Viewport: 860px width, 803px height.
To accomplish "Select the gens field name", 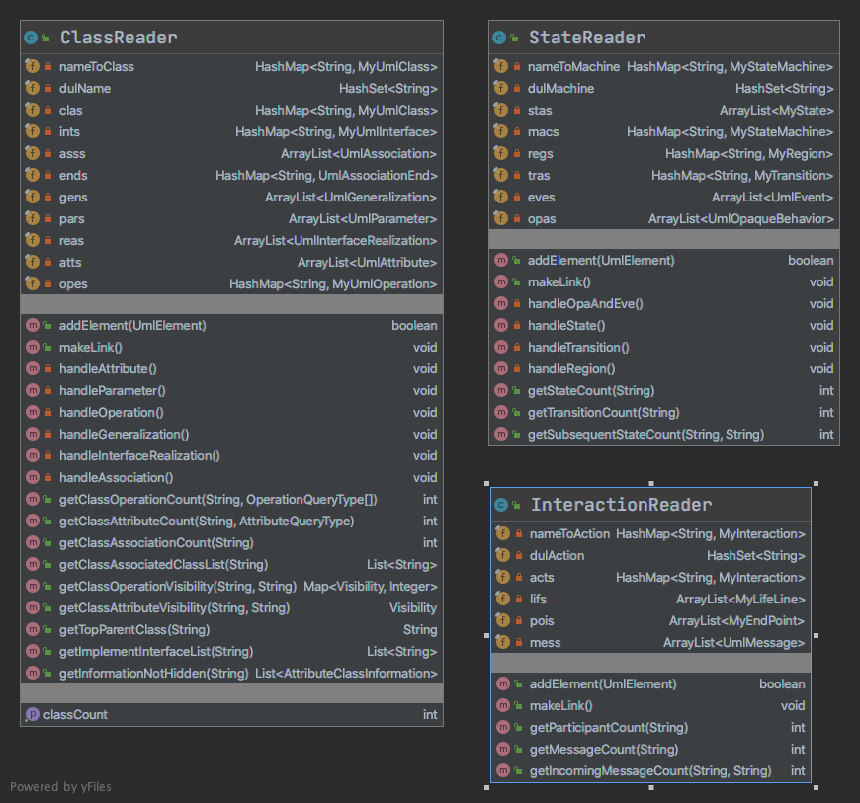I will coord(73,198).
